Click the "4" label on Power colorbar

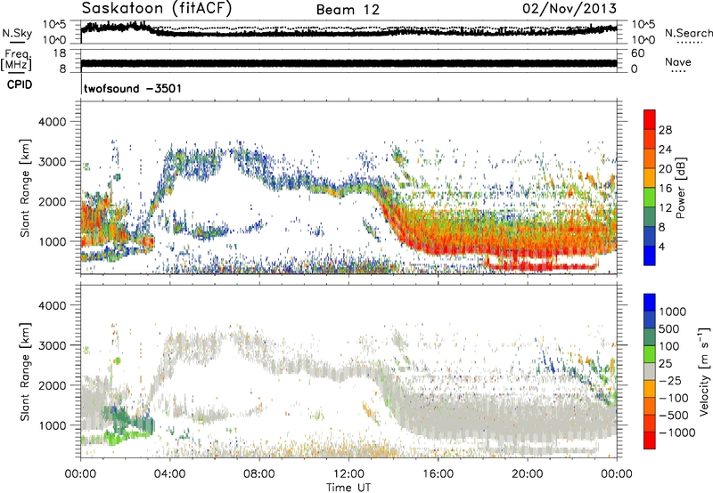(x=661, y=246)
